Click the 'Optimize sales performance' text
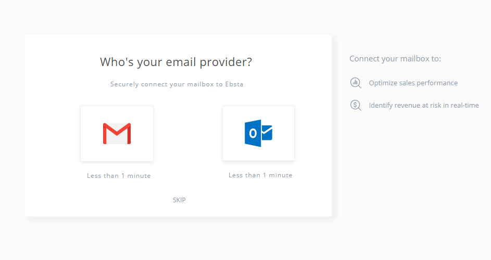The image size is (491, 260). tap(413, 83)
